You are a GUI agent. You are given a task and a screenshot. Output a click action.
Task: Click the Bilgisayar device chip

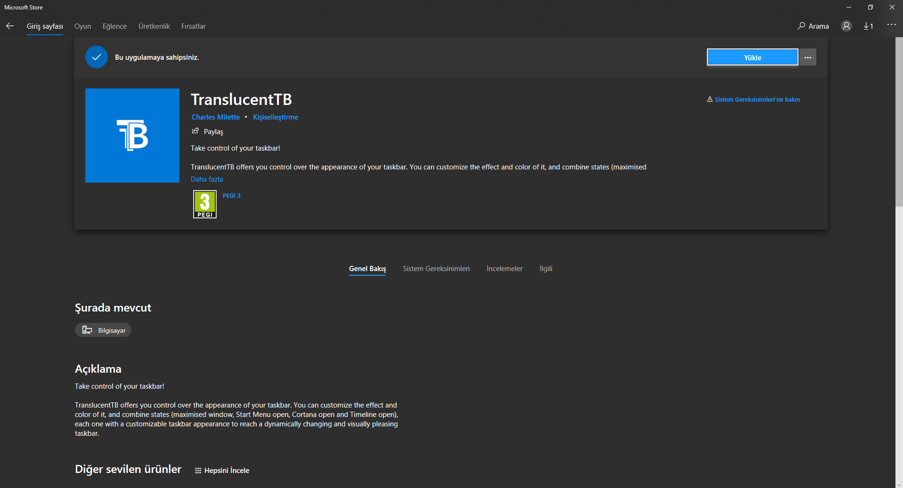[x=103, y=330]
